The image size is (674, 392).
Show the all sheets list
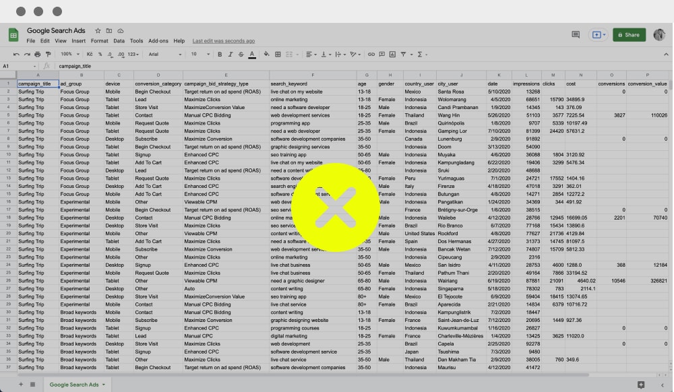[x=32, y=385]
